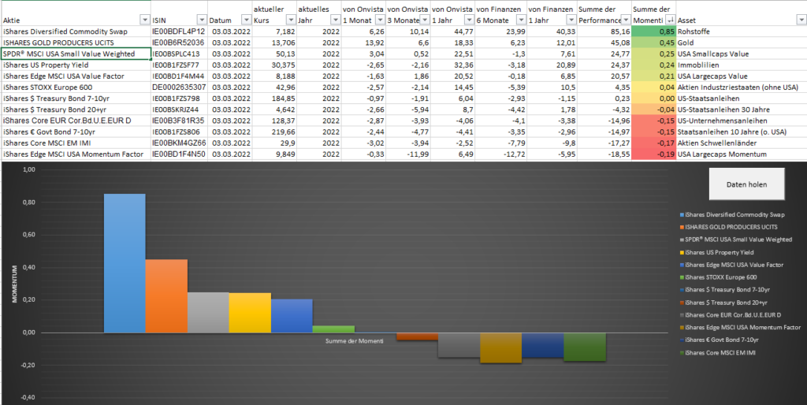Select Summe der Performance cell 85,16
This screenshot has width=807, height=405.
pyautogui.click(x=604, y=32)
